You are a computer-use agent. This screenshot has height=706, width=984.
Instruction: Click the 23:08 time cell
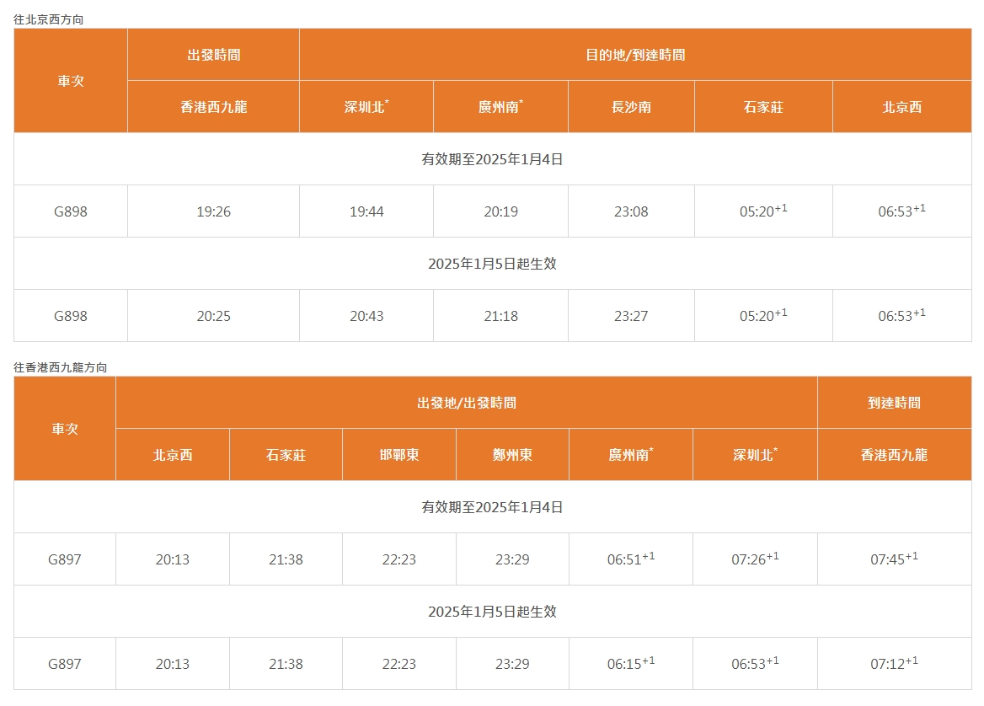pos(631,211)
